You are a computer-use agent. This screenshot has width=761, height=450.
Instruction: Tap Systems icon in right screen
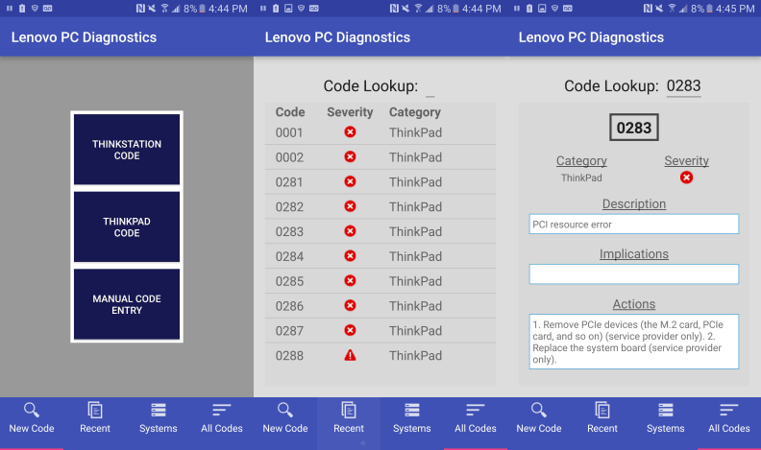[x=665, y=410]
